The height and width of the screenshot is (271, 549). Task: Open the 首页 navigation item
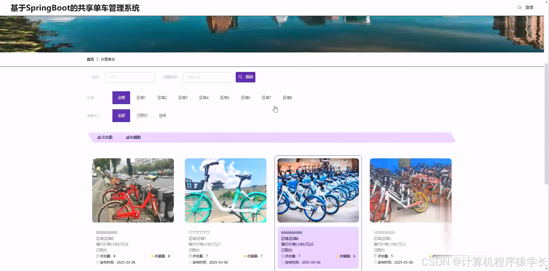(x=90, y=59)
